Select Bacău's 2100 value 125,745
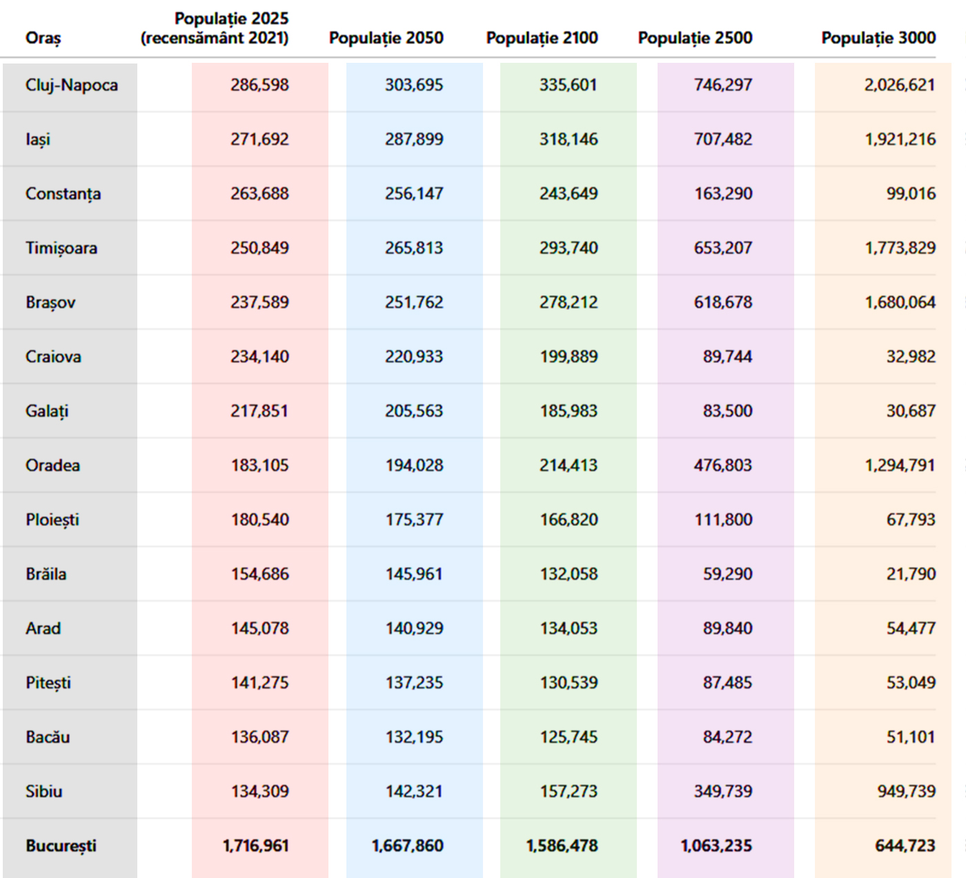The height and width of the screenshot is (878, 966). click(x=569, y=737)
